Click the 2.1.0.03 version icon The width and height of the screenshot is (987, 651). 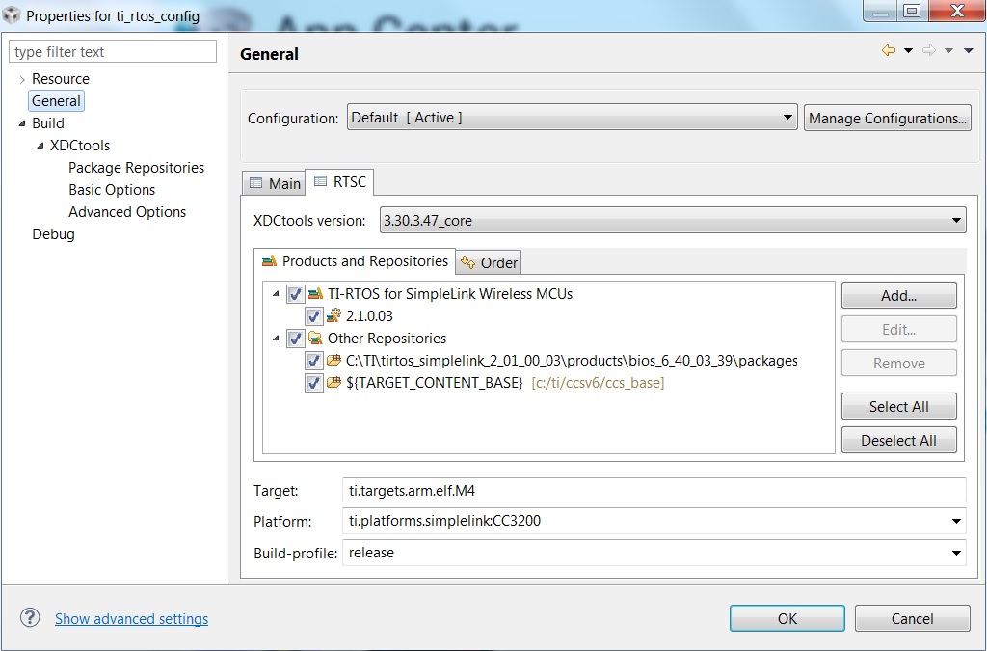tap(334, 315)
